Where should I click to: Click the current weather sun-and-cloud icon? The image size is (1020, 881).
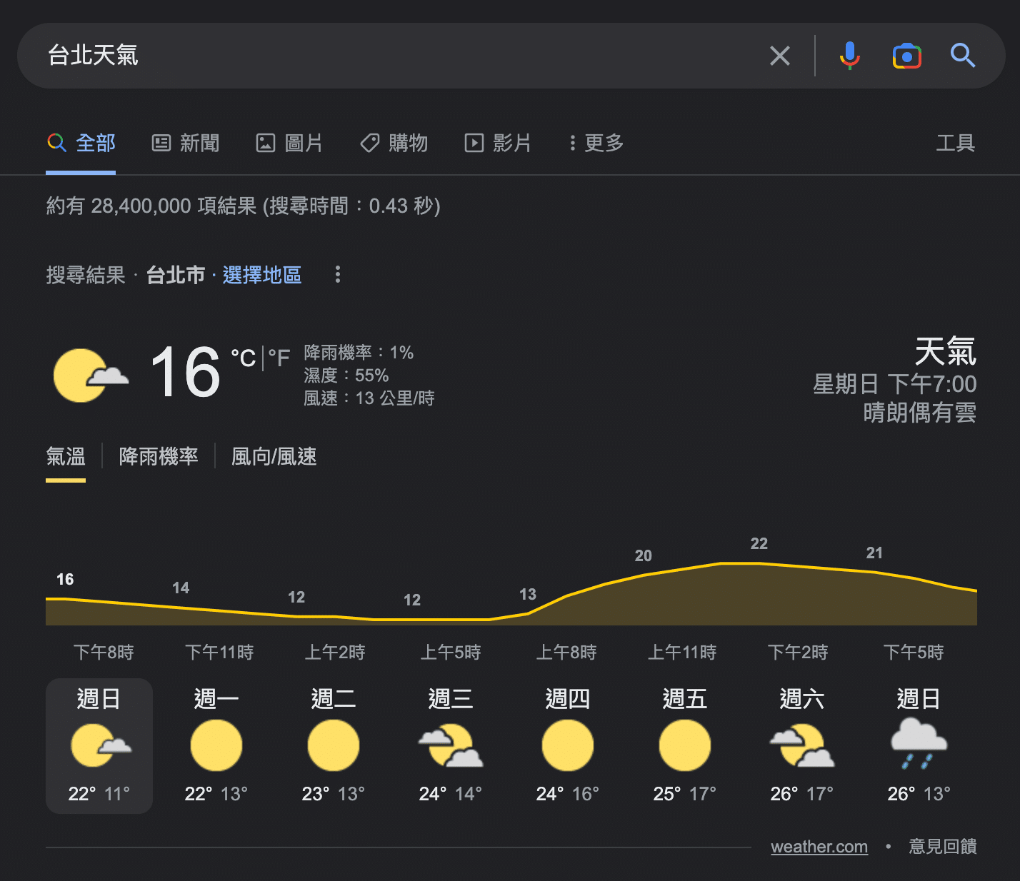(91, 376)
